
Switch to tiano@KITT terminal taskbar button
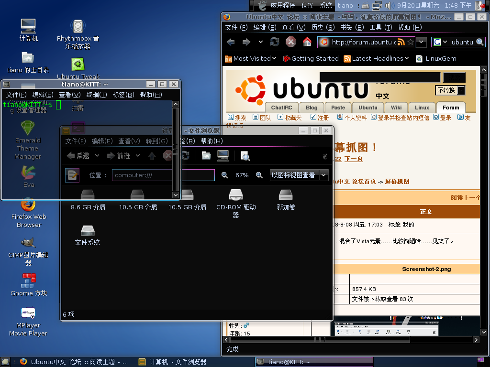point(314,362)
